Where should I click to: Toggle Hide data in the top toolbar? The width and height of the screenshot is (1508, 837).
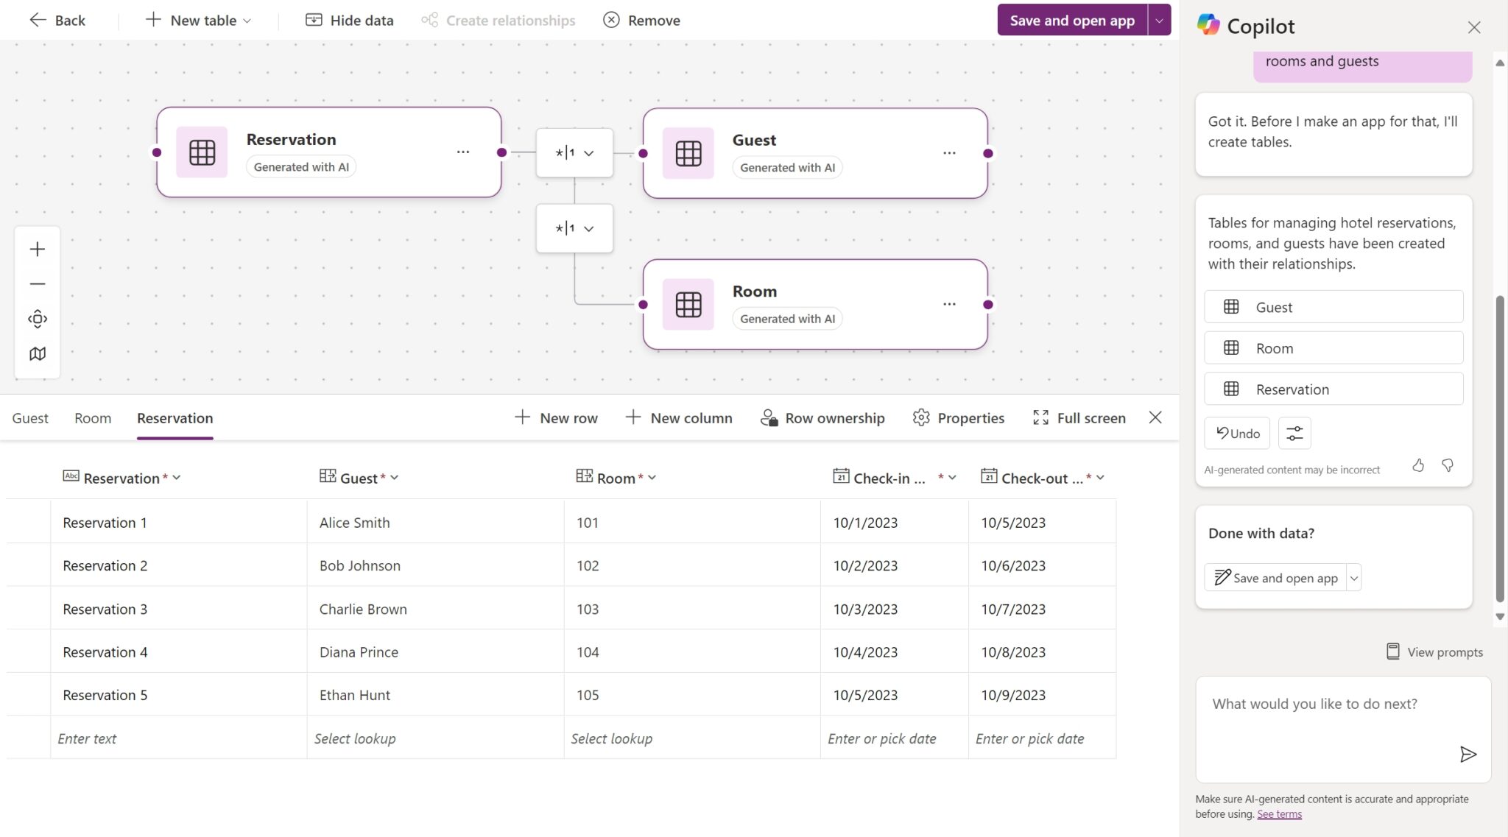pos(350,20)
